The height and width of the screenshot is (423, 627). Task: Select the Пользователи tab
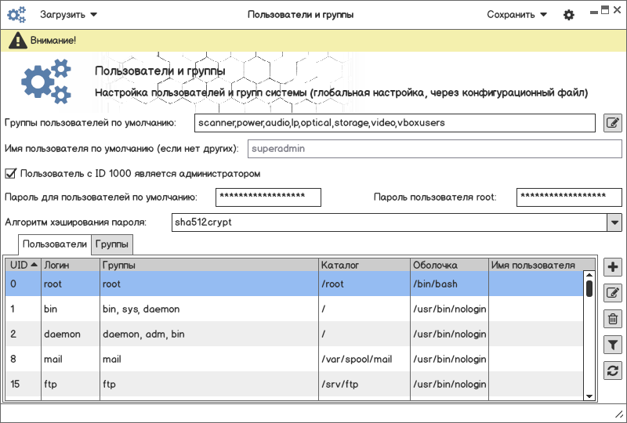[x=55, y=244]
